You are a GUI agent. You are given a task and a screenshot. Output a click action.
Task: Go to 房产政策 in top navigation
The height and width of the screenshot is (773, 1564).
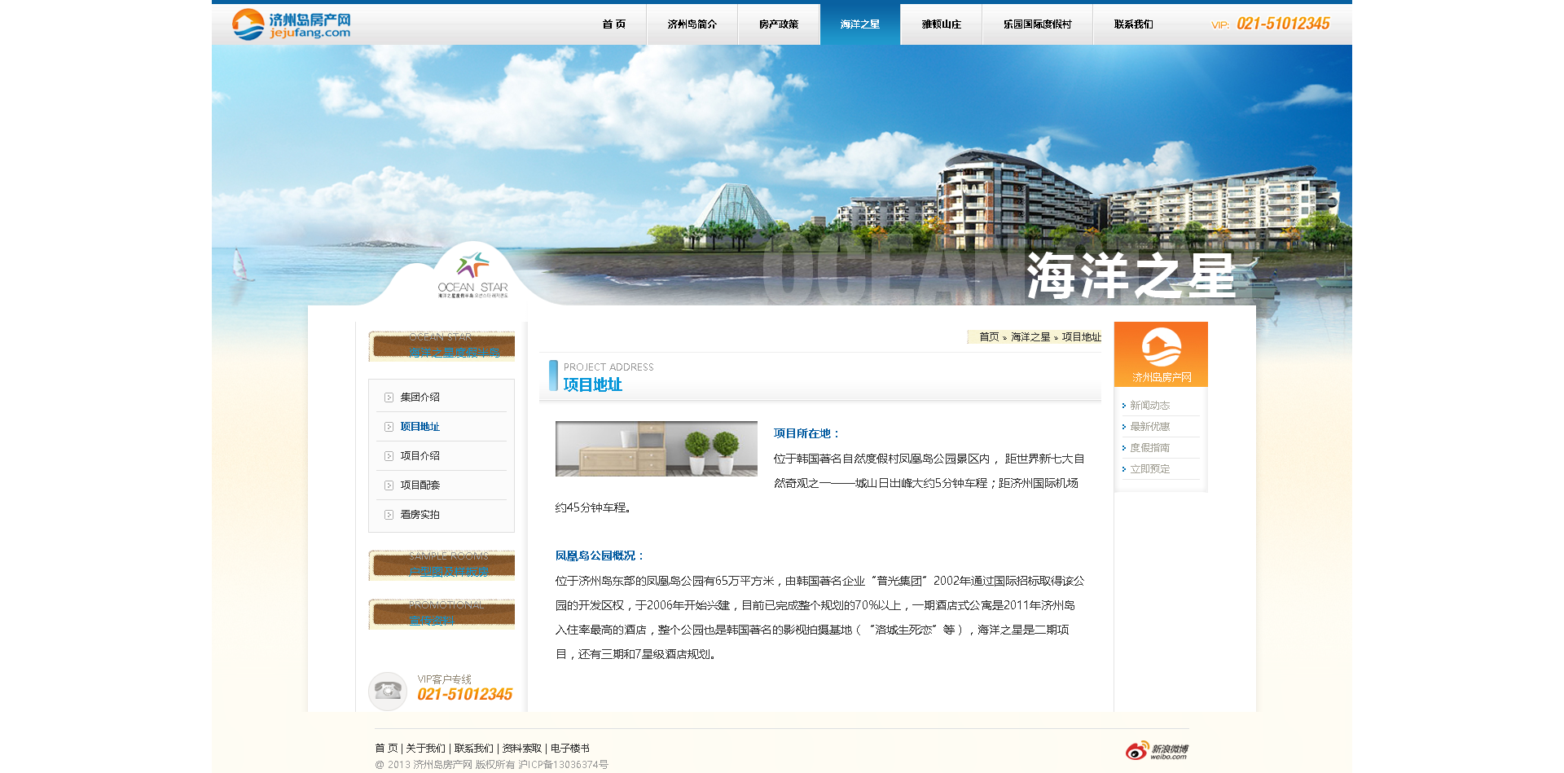pyautogui.click(x=778, y=24)
